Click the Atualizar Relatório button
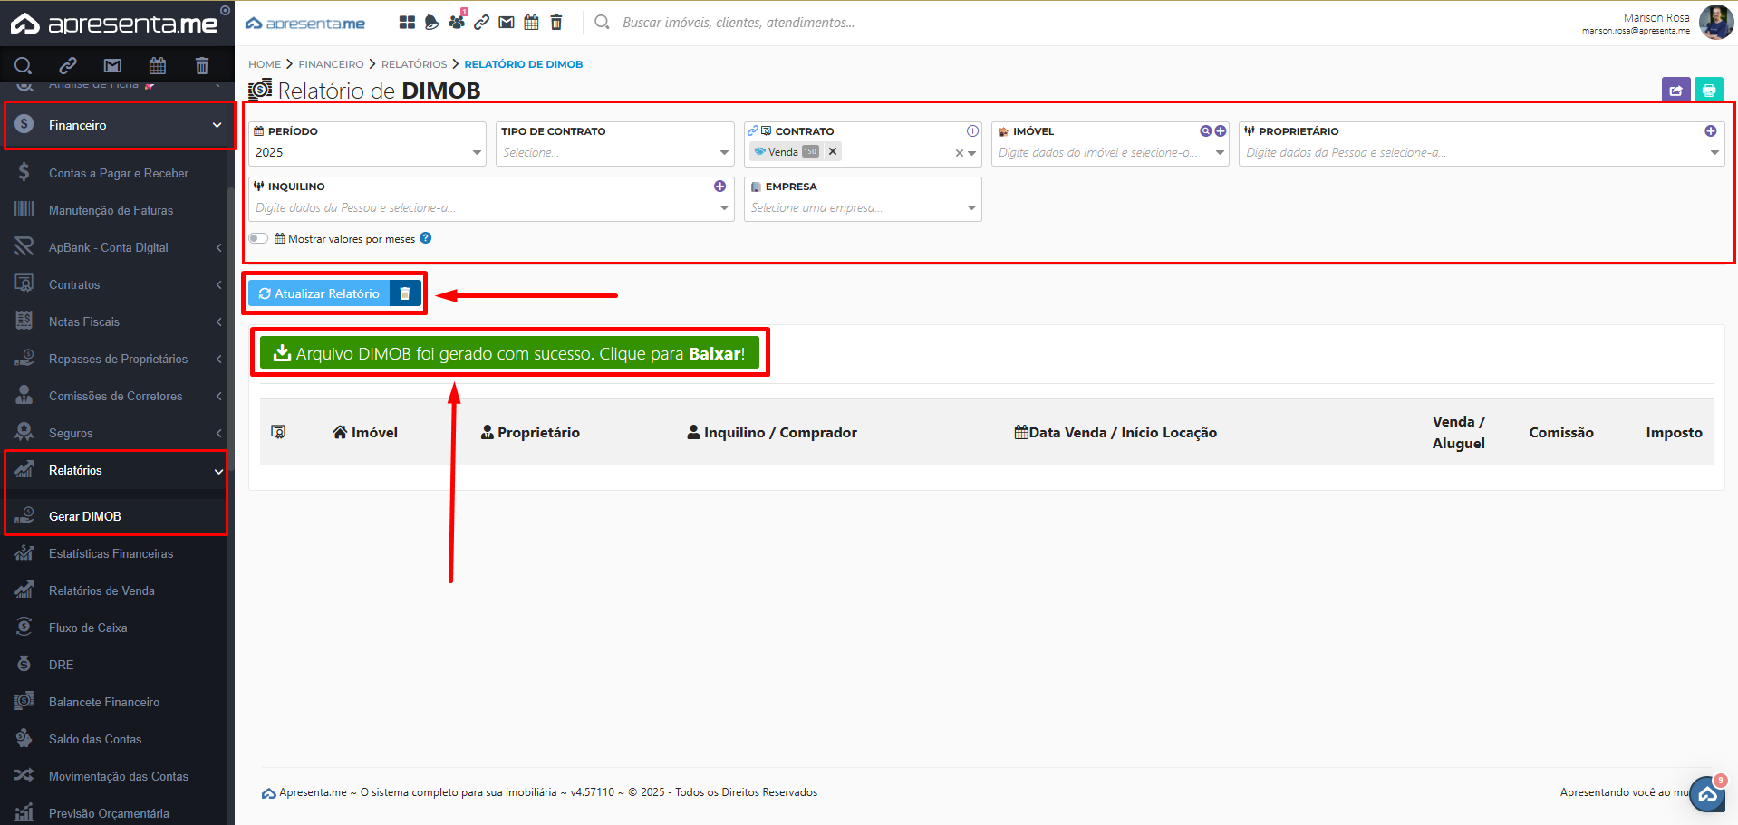This screenshot has height=825, width=1738. click(319, 293)
